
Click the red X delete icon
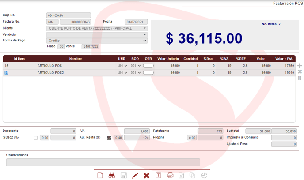(146, 175)
